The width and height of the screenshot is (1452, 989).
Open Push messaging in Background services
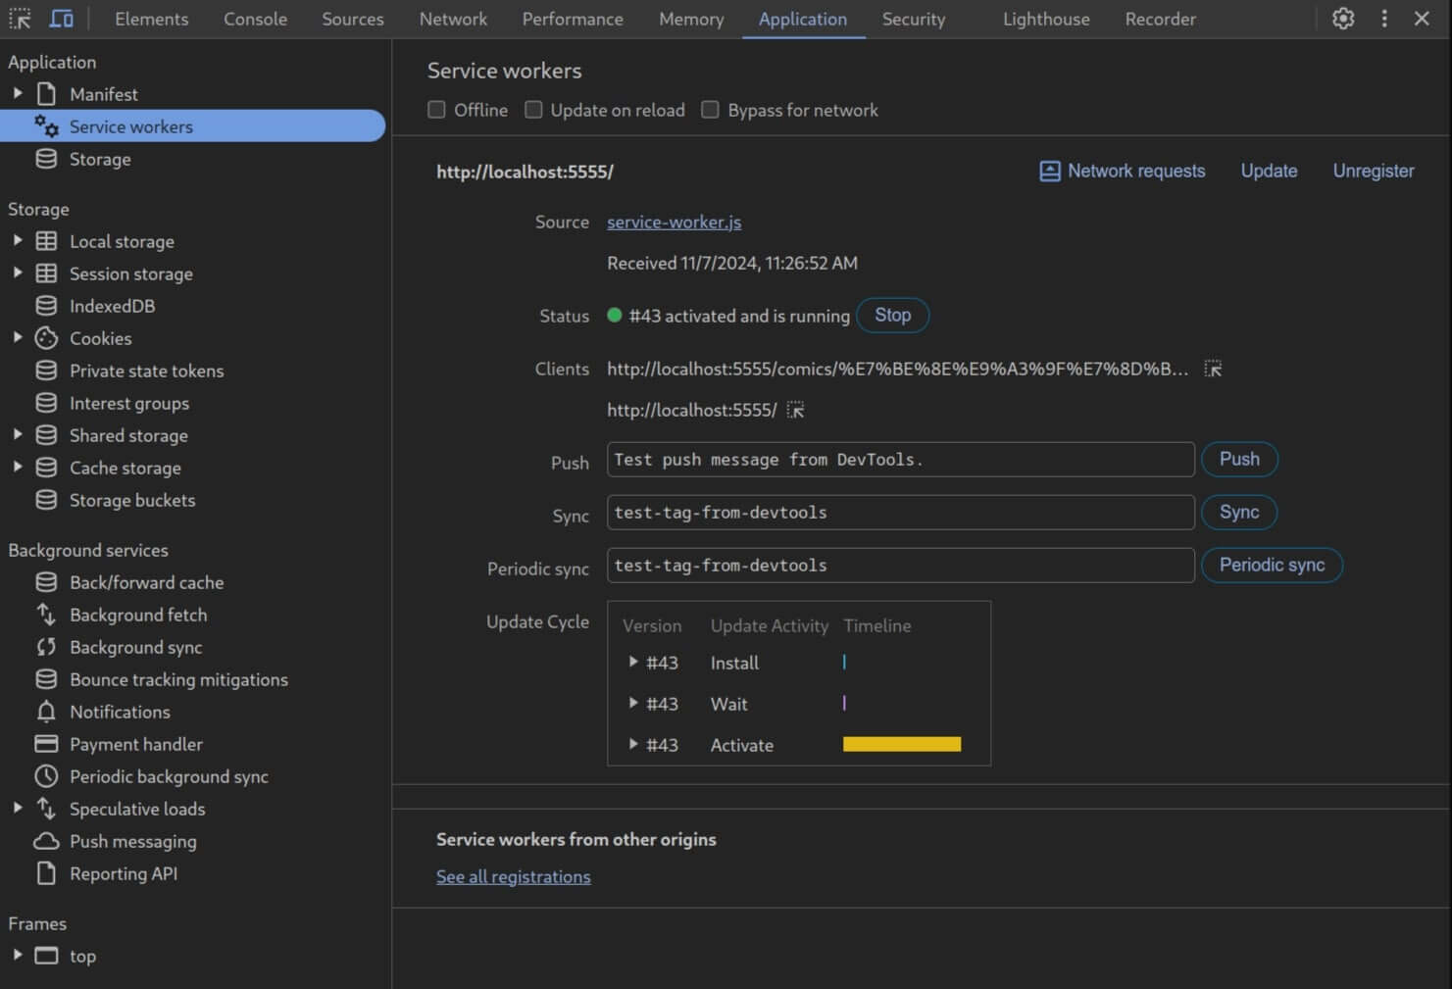click(132, 841)
